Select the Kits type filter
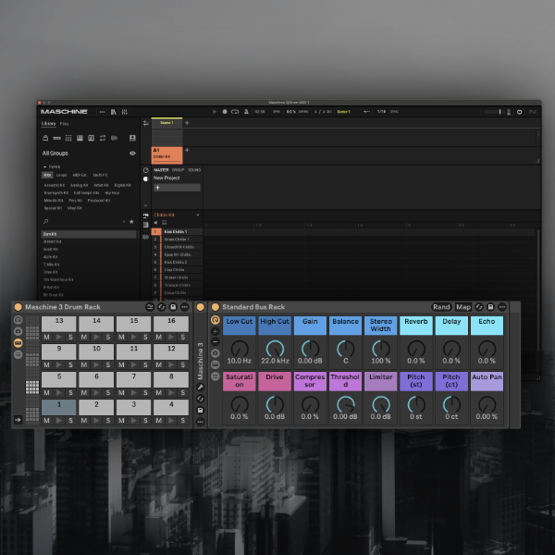 click(47, 175)
